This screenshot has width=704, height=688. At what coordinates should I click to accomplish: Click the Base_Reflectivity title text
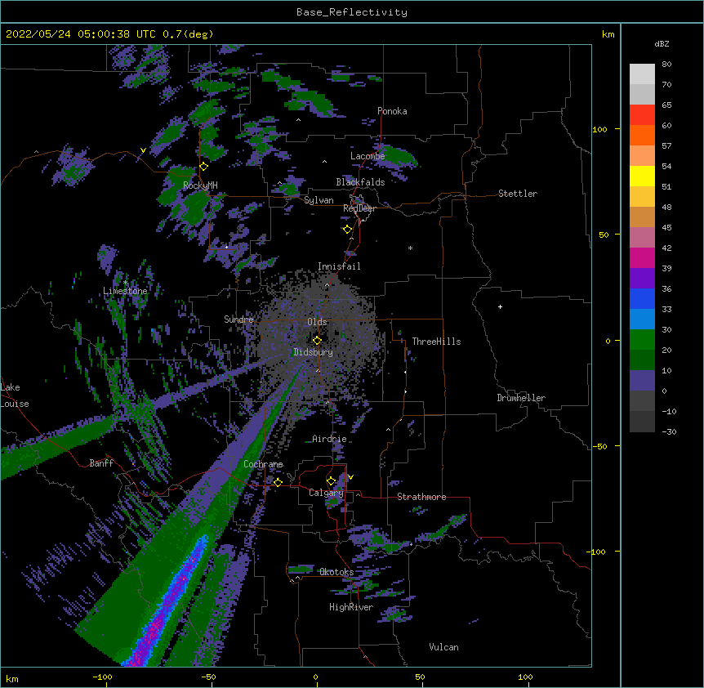pos(352,12)
